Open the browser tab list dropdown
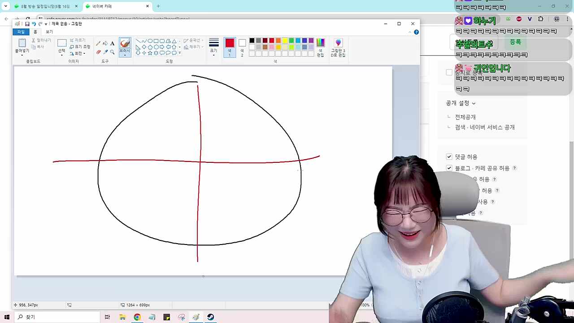 (6, 6)
